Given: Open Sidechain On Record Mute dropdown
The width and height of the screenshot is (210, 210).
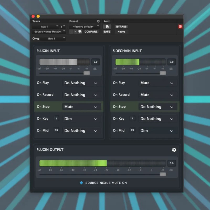Looking at the screenshot, I should [x=158, y=95].
